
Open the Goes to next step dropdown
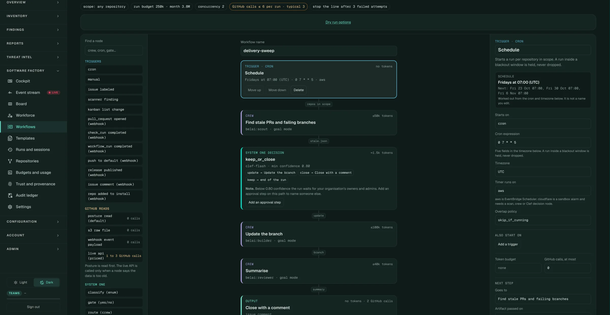tap(543, 299)
